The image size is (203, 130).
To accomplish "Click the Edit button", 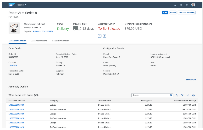I will 165,13.
